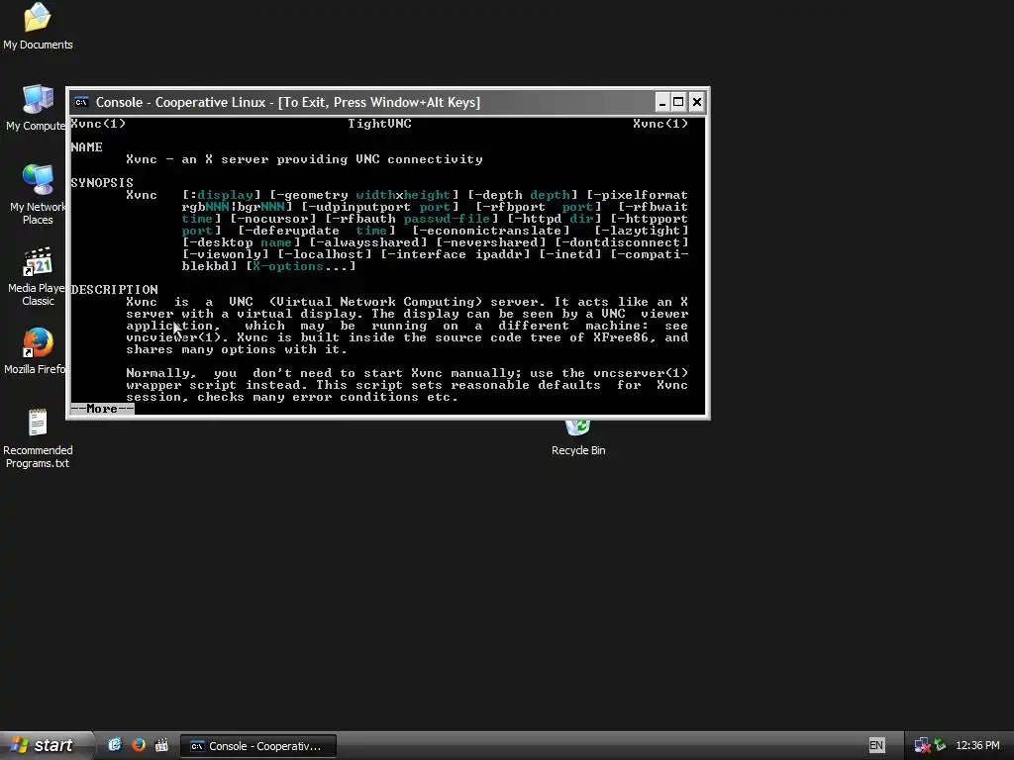Launch Mozilla Firefox desktop shortcut
Image resolution: width=1014 pixels, height=760 pixels.
click(x=37, y=351)
